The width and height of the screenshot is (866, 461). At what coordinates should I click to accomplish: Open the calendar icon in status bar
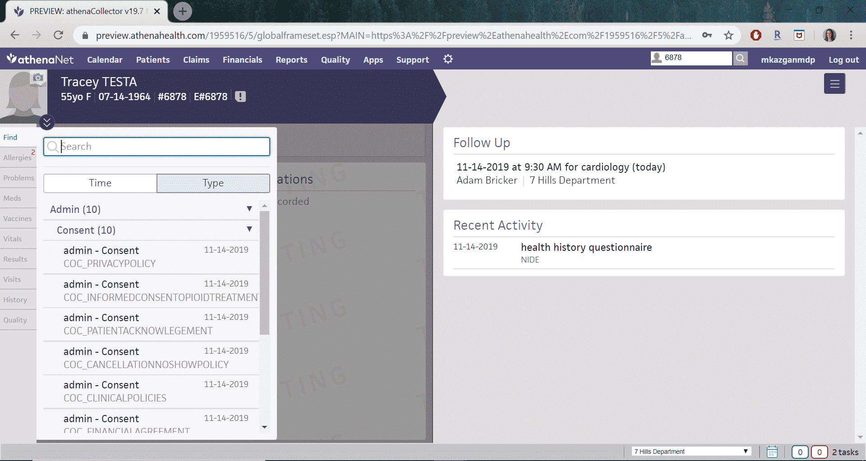[772, 452]
